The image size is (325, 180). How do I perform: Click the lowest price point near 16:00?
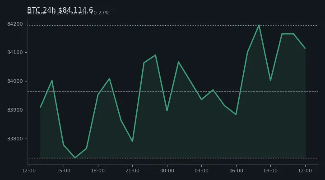[x=75, y=157]
